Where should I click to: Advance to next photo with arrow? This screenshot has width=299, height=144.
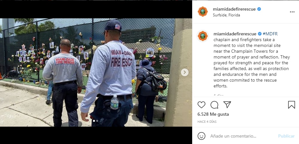(x=185, y=72)
